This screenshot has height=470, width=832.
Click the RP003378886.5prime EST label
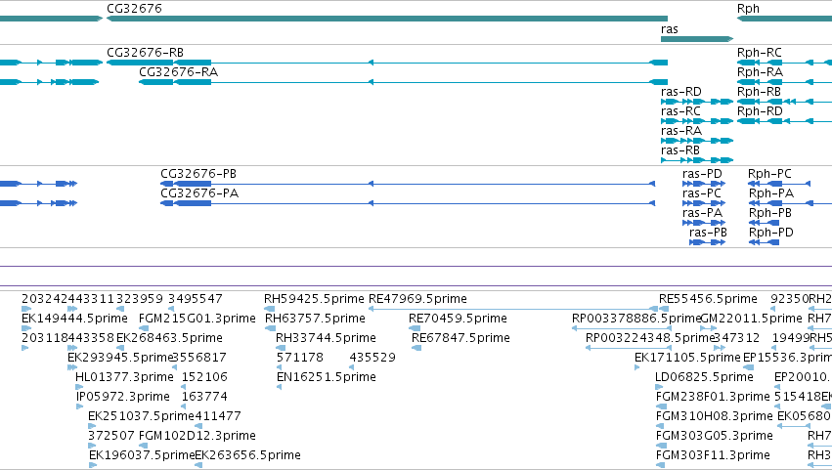636,319
